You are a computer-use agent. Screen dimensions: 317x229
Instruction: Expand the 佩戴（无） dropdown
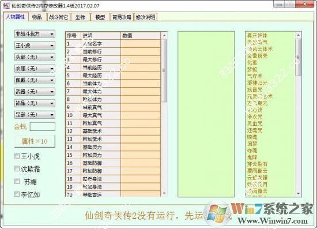[35, 80]
